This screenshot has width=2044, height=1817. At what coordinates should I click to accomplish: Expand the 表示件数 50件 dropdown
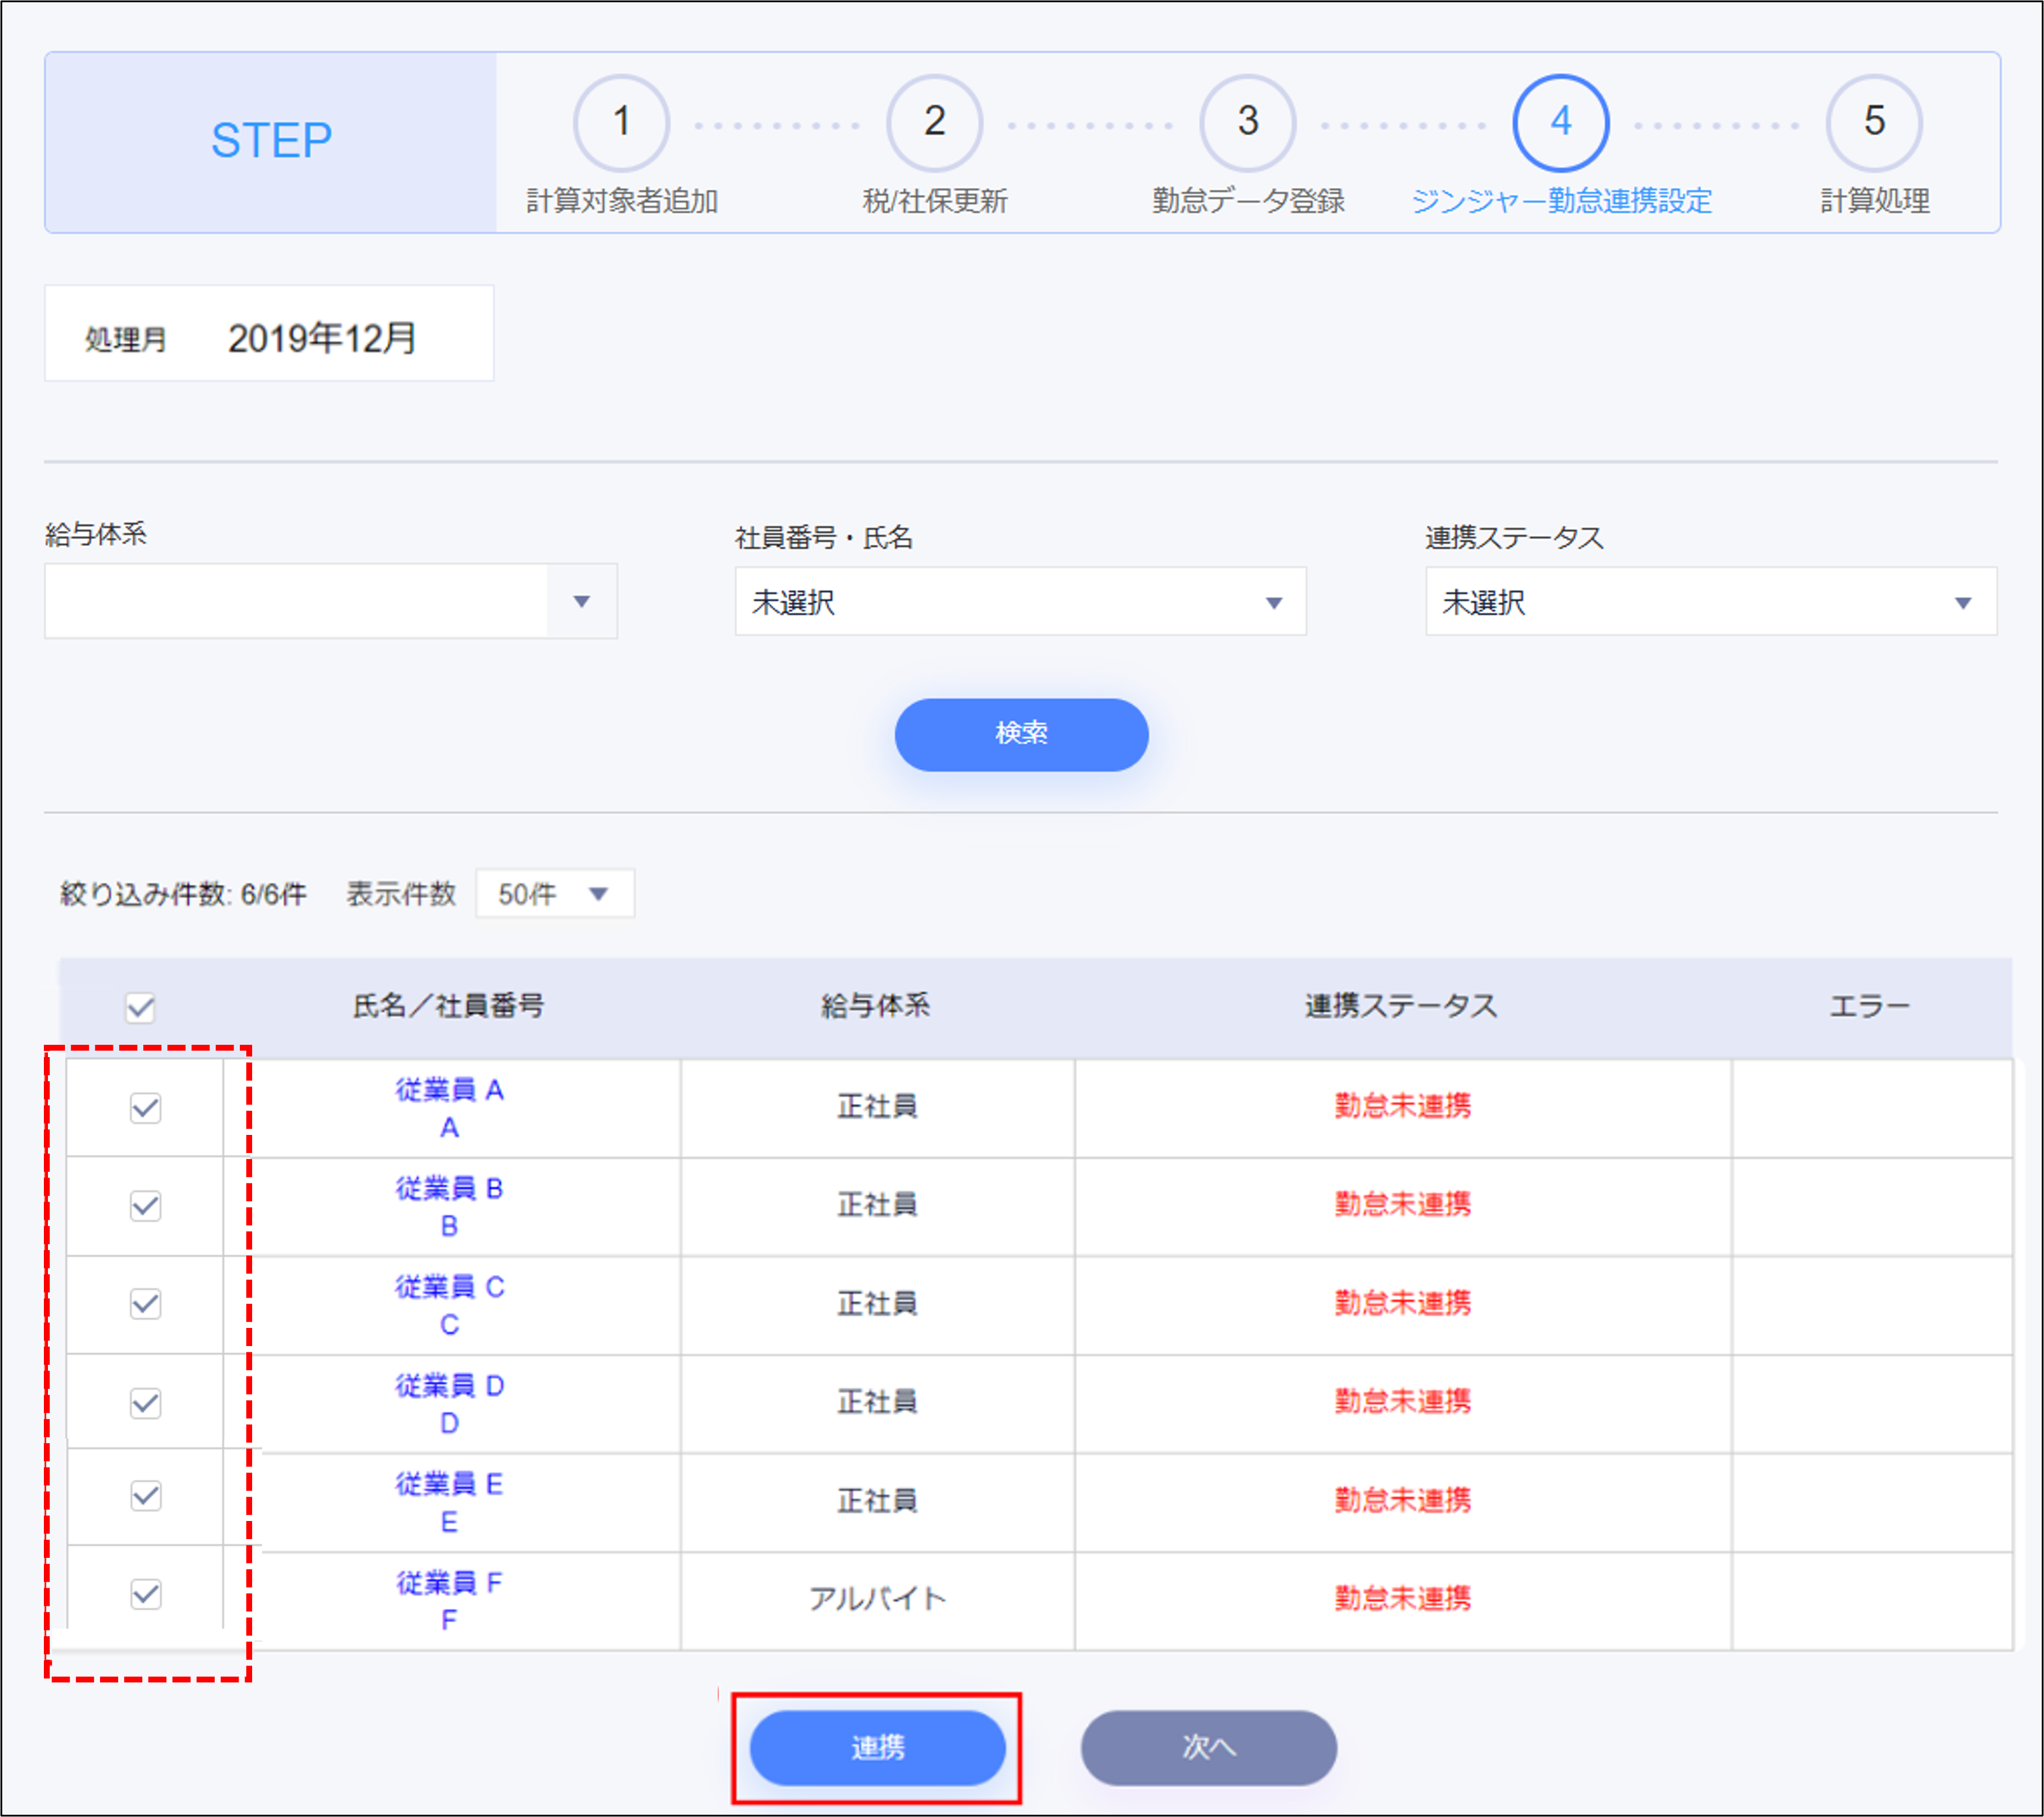point(555,894)
